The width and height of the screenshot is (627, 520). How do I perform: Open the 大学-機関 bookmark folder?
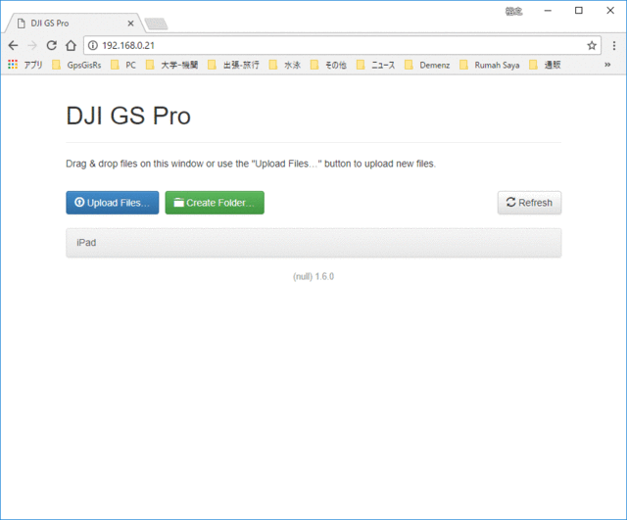(172, 65)
